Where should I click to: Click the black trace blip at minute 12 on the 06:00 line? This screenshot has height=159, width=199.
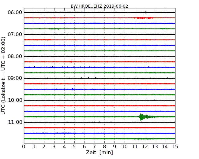click(145, 12)
